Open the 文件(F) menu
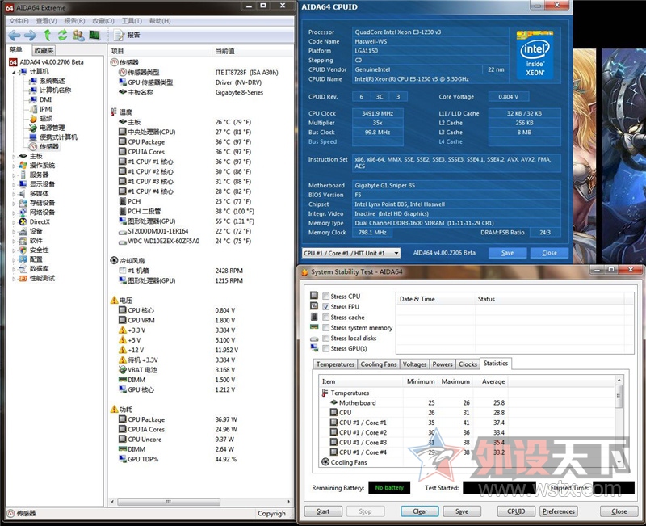 [19, 21]
